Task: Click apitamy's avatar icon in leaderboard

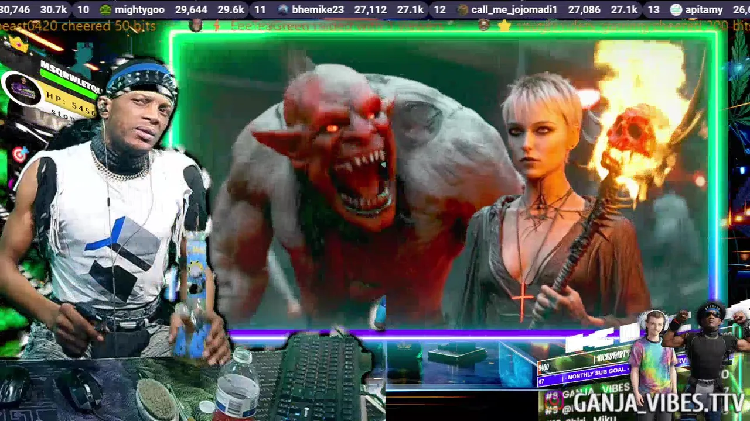Action: coord(676,9)
